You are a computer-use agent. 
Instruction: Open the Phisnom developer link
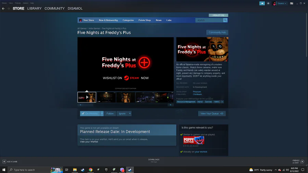pos(197,92)
